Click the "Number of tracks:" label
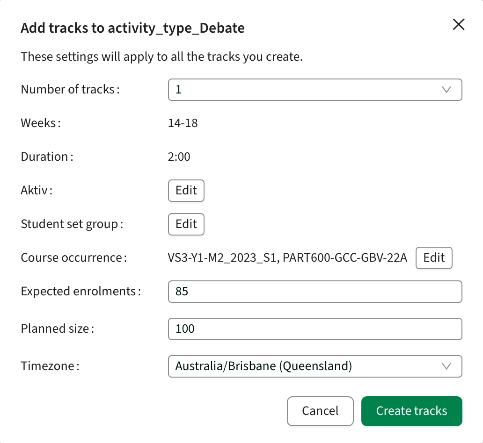This screenshot has height=443, width=483. (x=70, y=90)
